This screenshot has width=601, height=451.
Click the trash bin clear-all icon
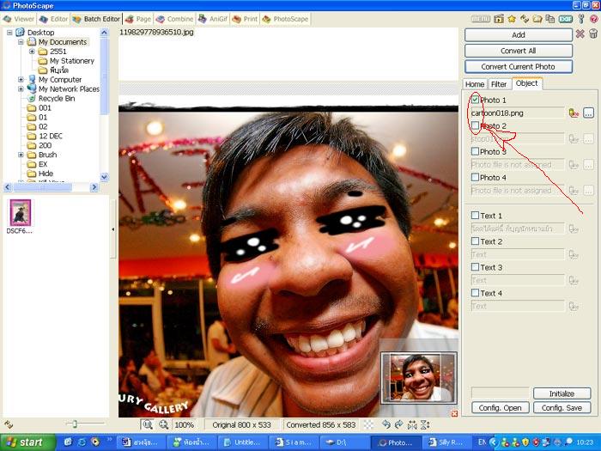point(593,34)
